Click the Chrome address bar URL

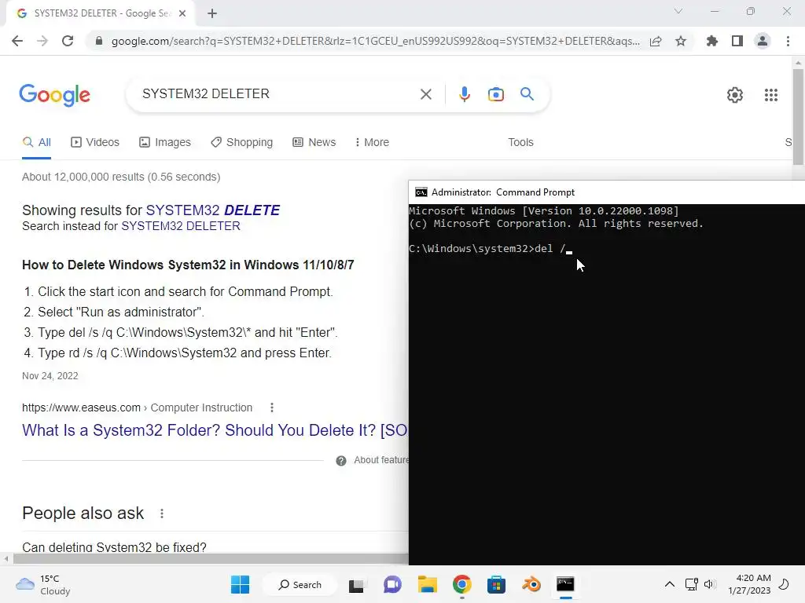coord(375,41)
